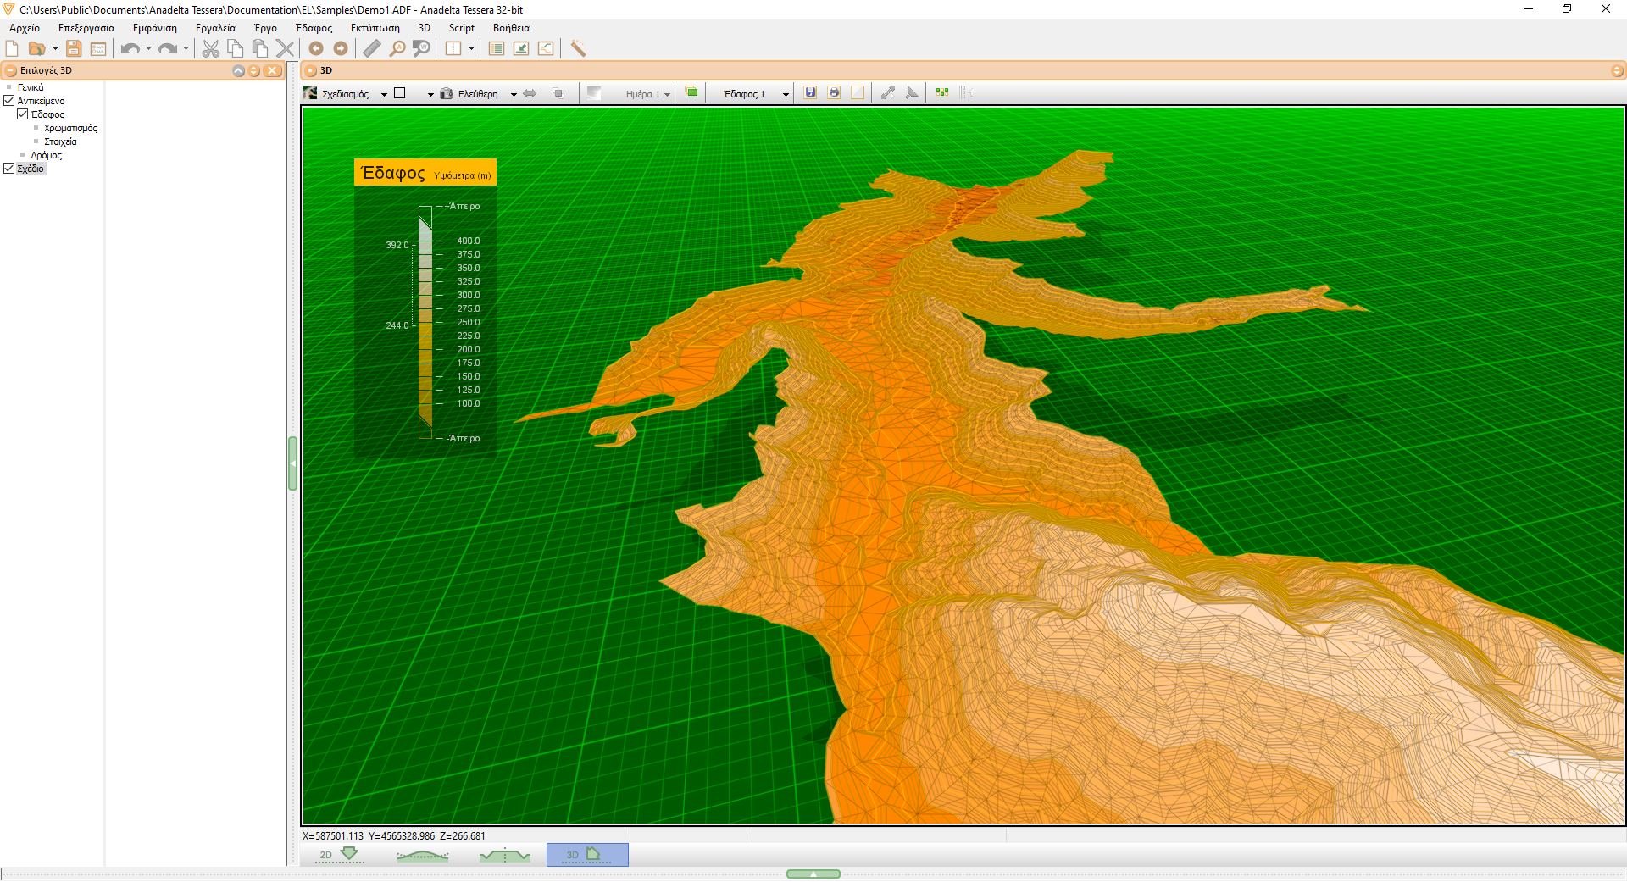This screenshot has height=882, width=1627.
Task: Uncheck the Σχέδιο checkbox
Action: (x=9, y=169)
